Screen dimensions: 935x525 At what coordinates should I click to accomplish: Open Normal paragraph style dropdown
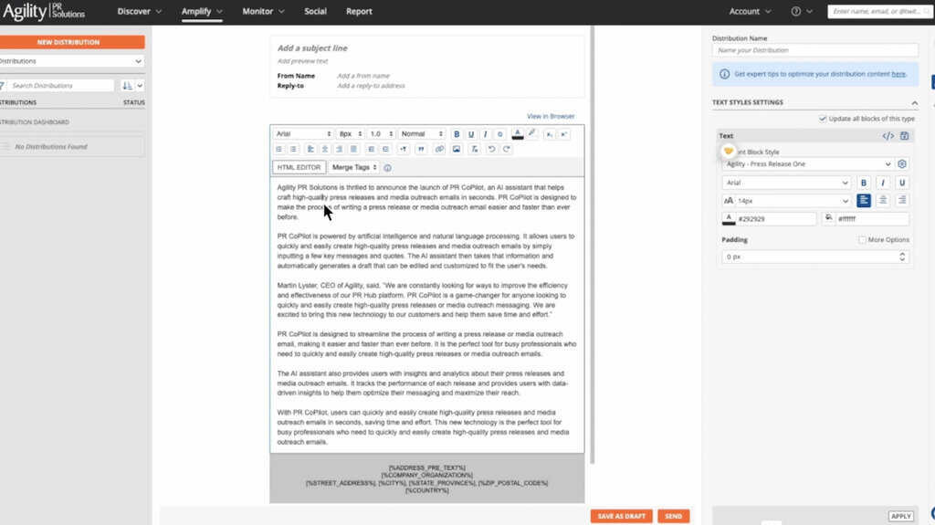(422, 134)
